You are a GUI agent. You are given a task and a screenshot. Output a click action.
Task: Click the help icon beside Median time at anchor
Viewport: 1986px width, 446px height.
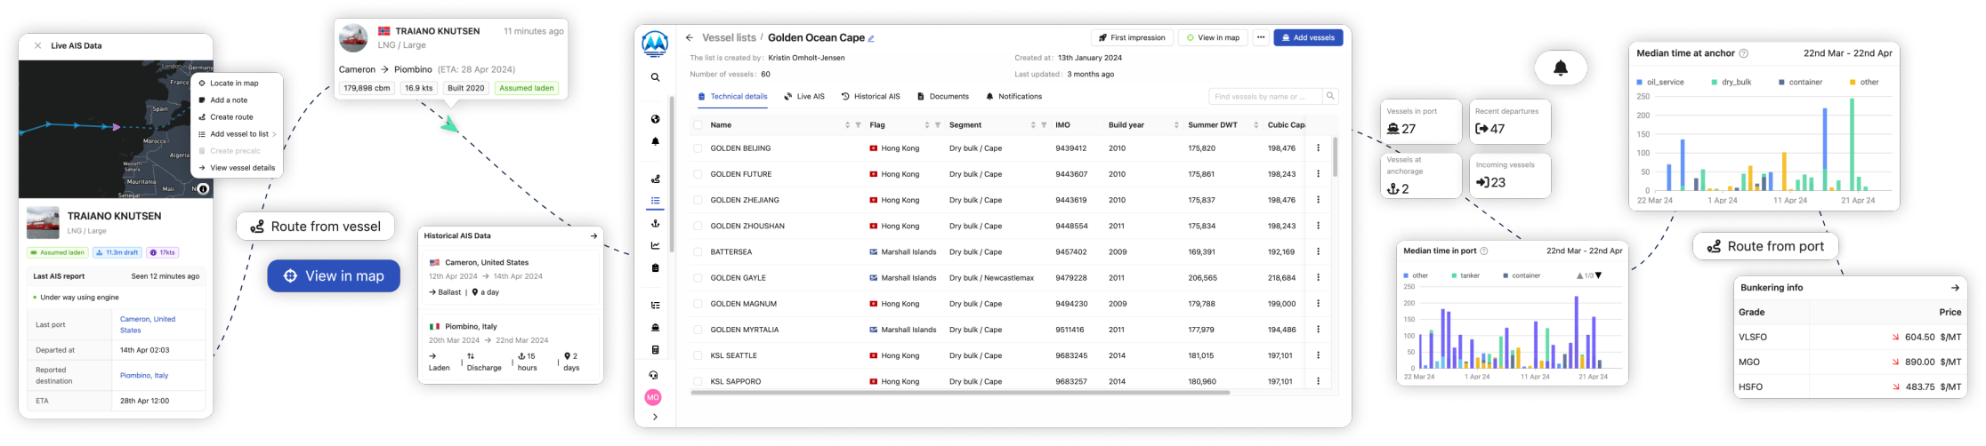click(1743, 53)
